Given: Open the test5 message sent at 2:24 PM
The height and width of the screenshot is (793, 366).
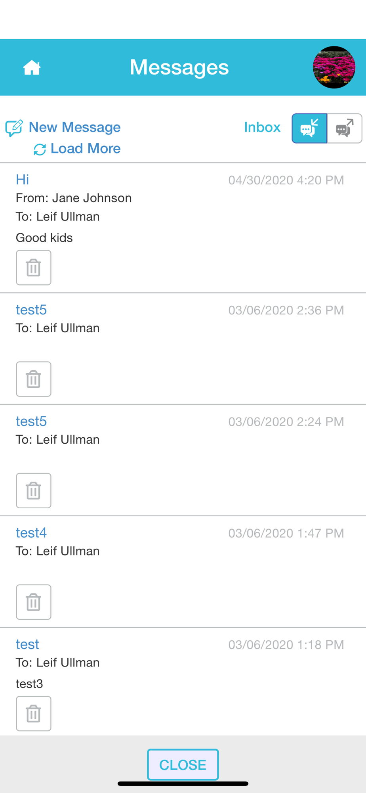Looking at the screenshot, I should 31,421.
